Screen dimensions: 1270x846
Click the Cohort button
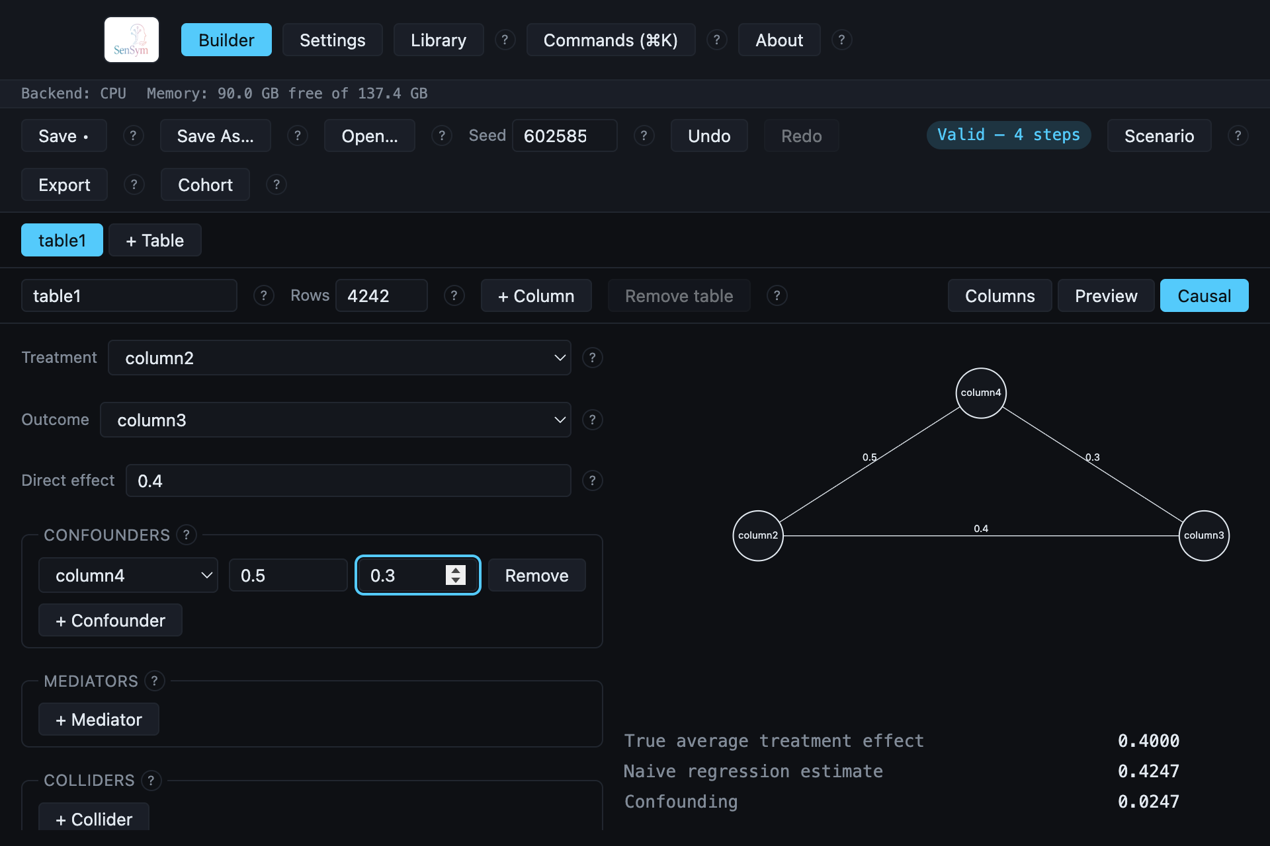(205, 184)
